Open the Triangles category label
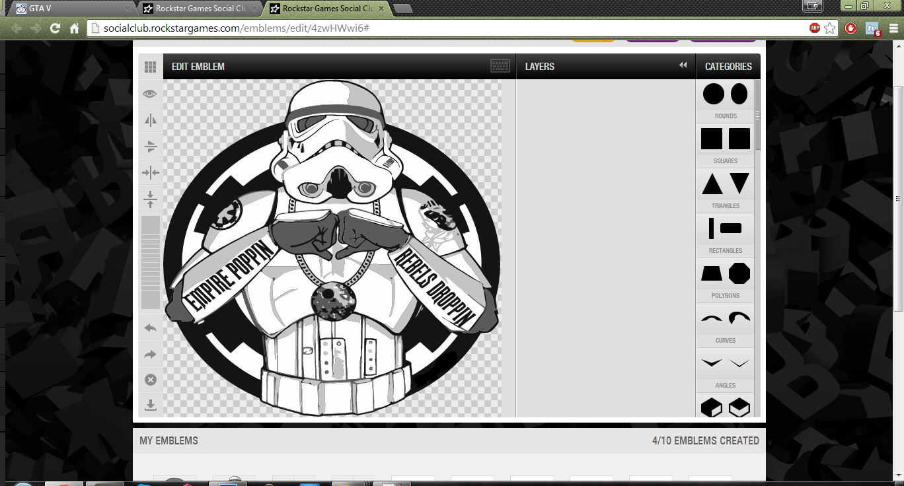Screen dimensions: 904x486 [x=726, y=206]
